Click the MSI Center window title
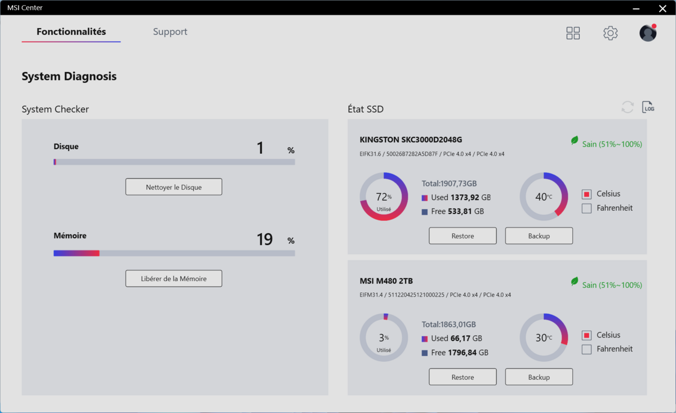Viewport: 676px width, 413px height. point(25,8)
